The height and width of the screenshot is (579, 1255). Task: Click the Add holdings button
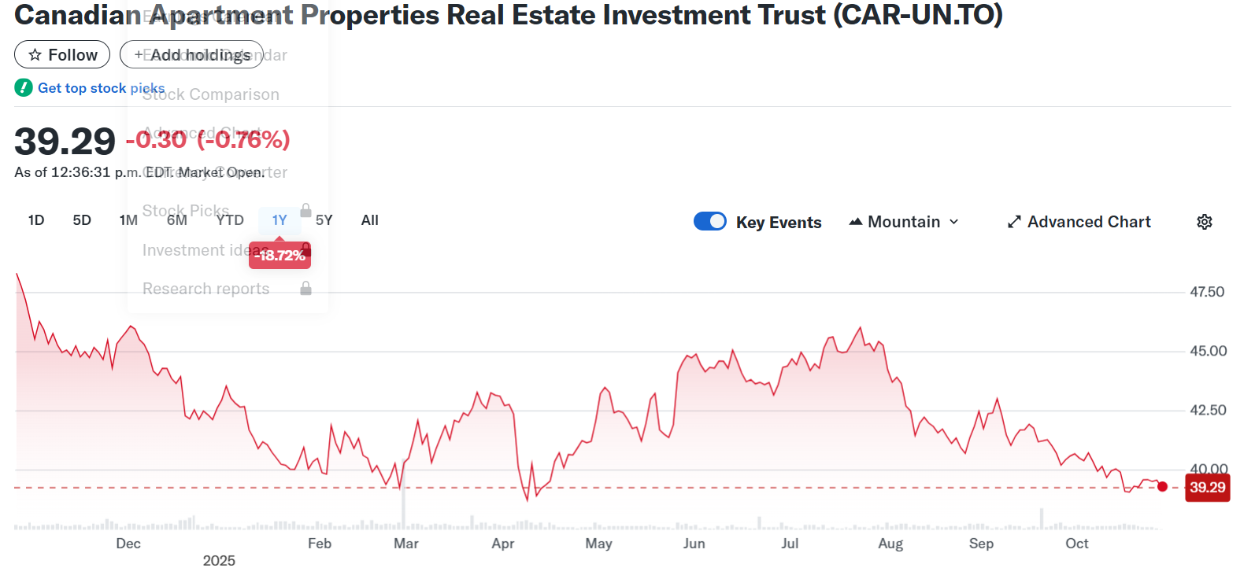[192, 55]
